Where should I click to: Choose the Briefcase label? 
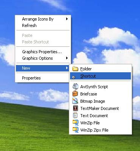(89, 94)
